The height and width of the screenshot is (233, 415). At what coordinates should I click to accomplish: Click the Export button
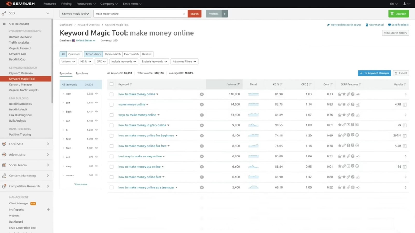(401, 73)
